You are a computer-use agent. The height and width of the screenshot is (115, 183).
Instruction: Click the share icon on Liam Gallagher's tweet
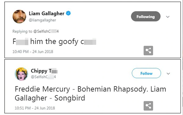pos(148,50)
